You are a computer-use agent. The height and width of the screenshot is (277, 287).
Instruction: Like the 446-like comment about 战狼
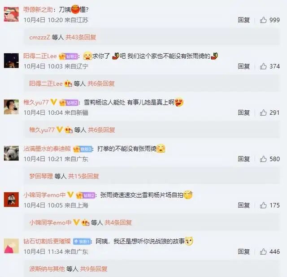point(263,251)
